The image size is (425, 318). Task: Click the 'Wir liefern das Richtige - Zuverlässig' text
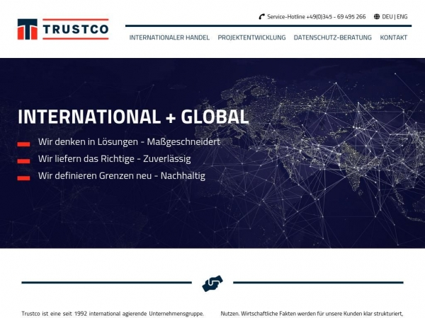click(x=114, y=159)
